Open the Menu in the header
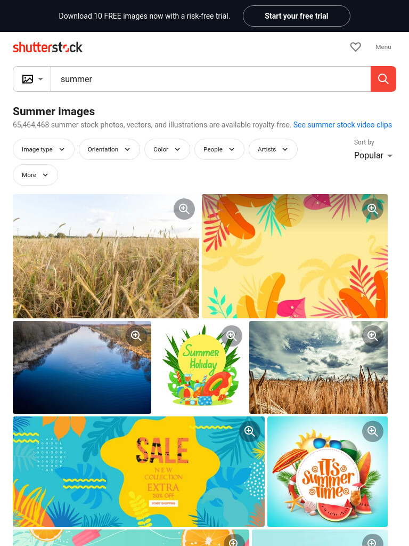 383,47
